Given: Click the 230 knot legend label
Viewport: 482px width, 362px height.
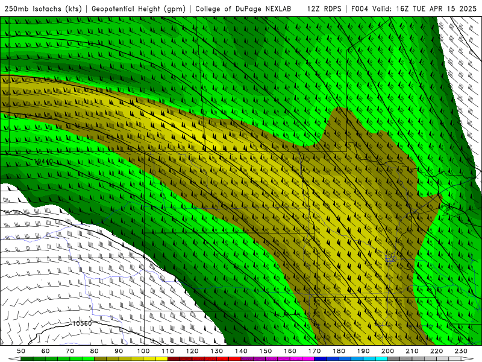Looking at the screenshot, I should (461, 351).
